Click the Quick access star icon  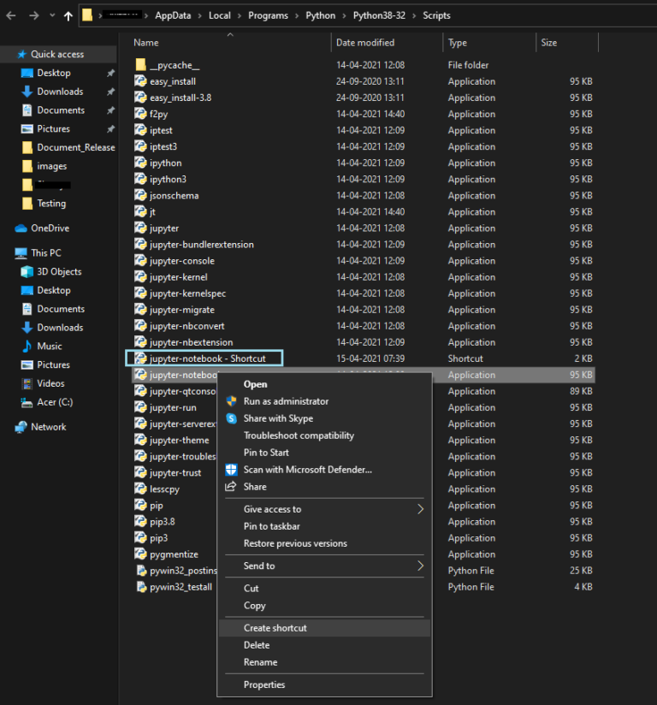coord(21,55)
